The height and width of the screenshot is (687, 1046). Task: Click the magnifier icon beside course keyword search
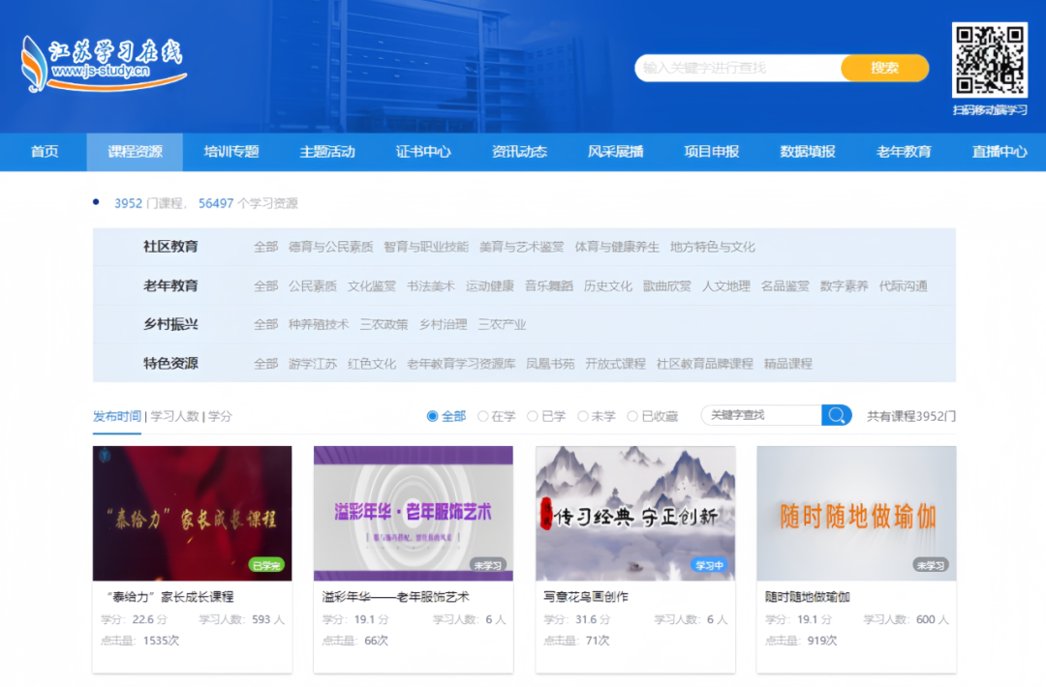tap(837, 415)
